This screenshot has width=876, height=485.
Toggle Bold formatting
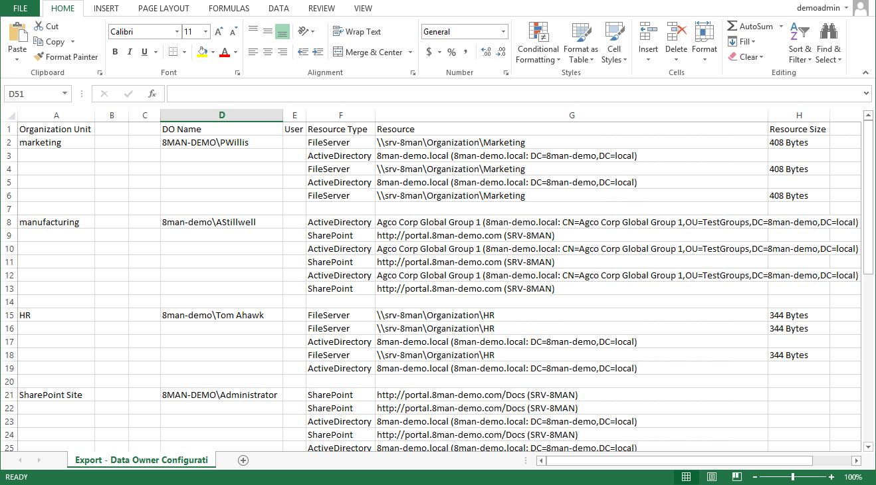pos(115,52)
